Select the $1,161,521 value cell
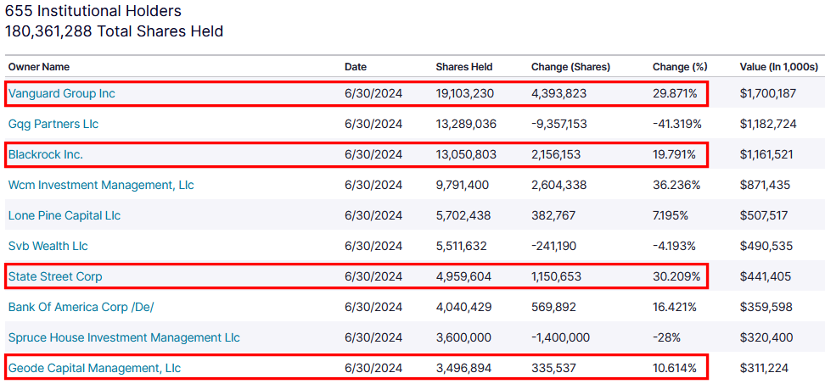This screenshot has height=384, width=825. tap(766, 155)
